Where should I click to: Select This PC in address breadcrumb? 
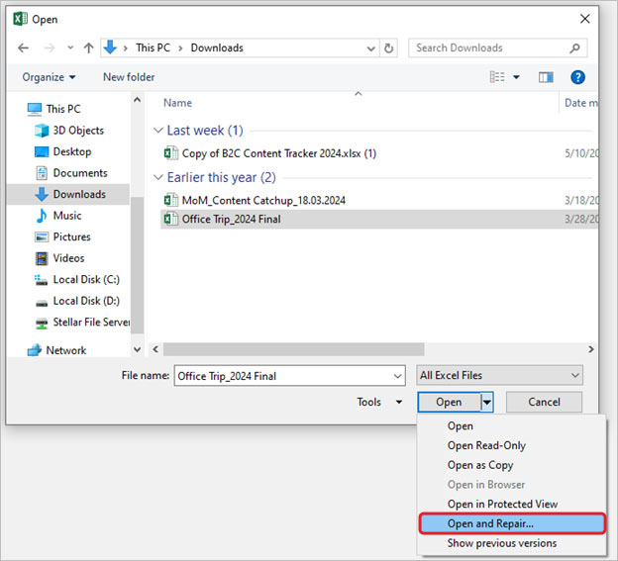[153, 47]
